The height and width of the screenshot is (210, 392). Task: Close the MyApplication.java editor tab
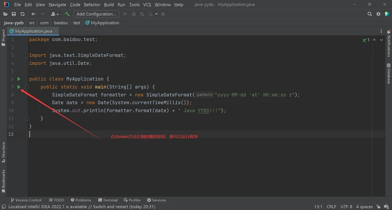pos(56,31)
